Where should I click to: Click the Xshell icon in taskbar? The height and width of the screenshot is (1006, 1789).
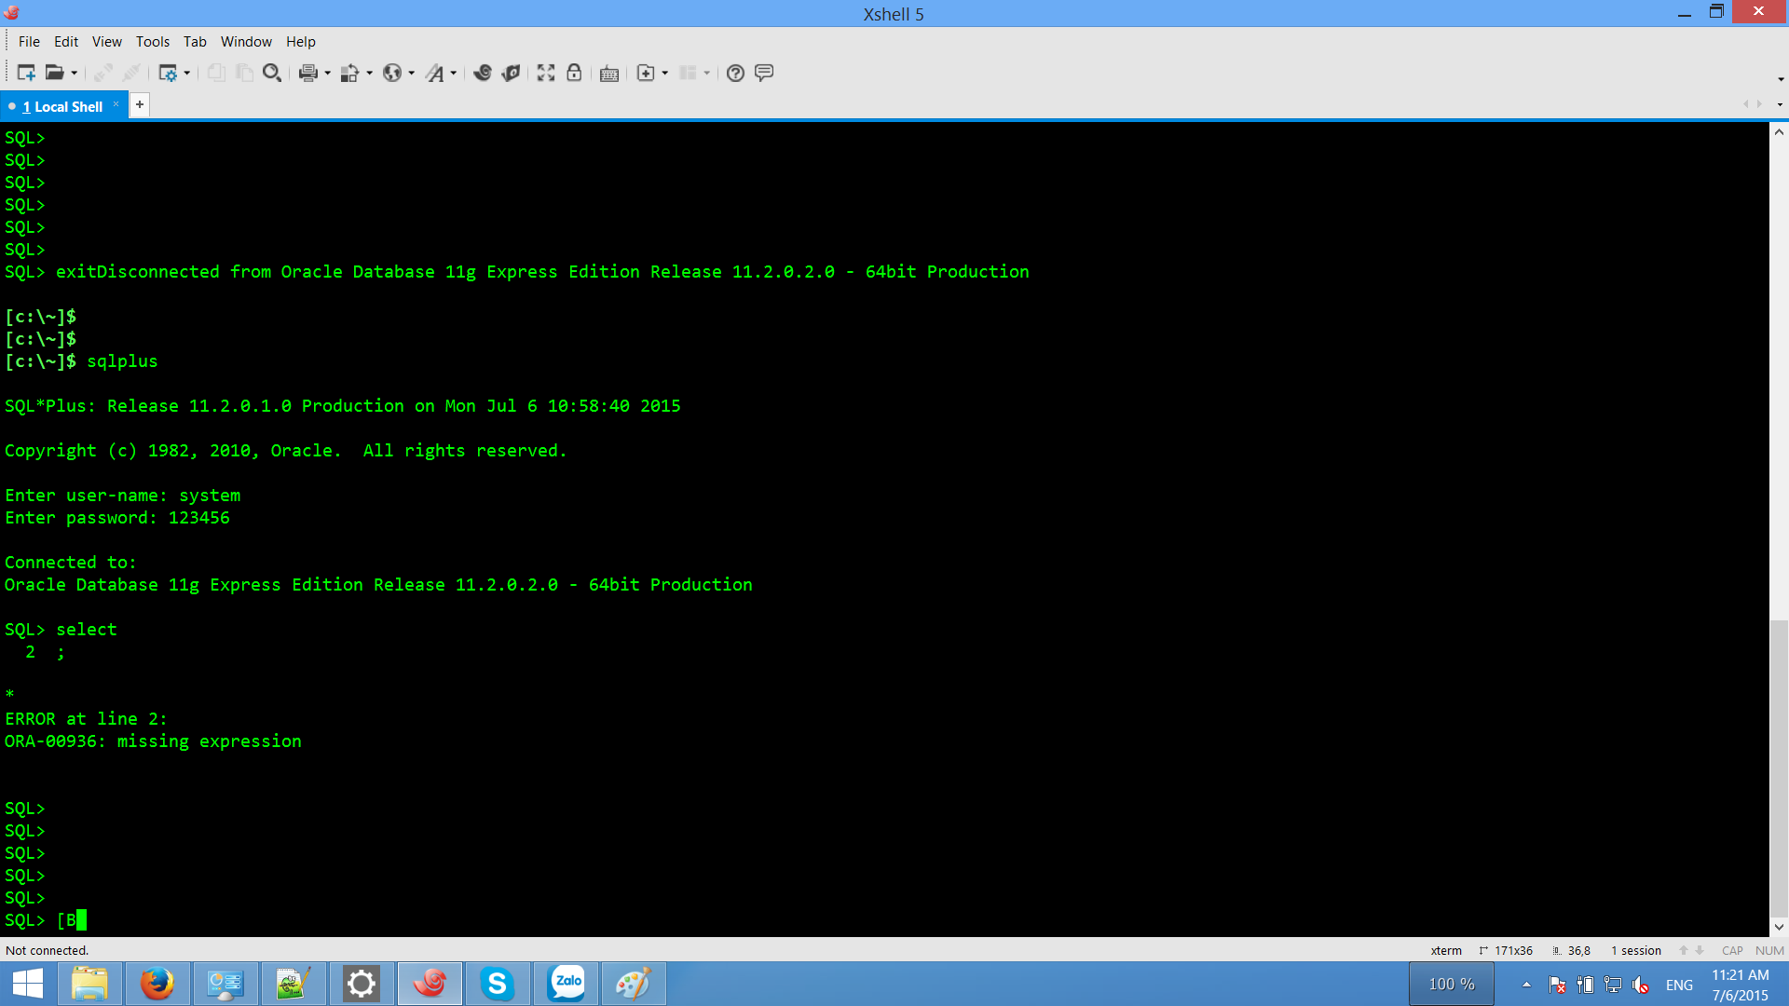pos(430,984)
